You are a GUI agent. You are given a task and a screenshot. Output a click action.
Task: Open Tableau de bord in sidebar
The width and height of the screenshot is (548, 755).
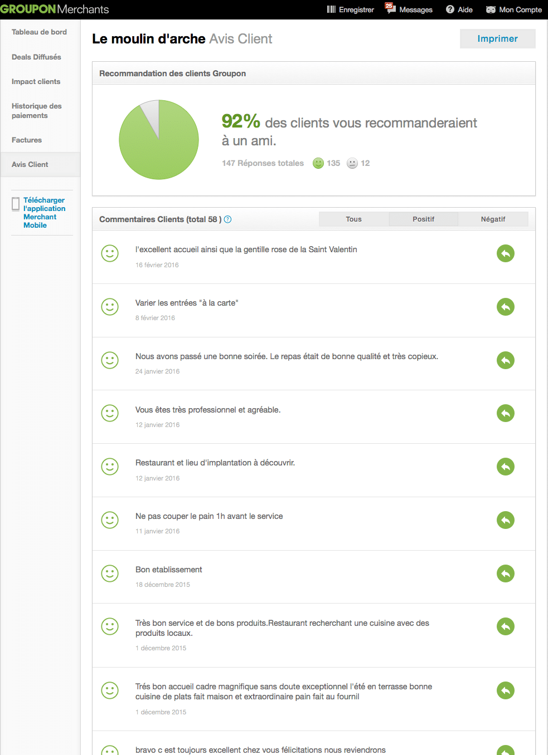tap(39, 32)
